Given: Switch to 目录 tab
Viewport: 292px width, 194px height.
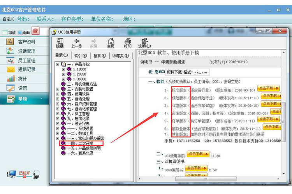Looking at the screenshot, I should point(62,55).
